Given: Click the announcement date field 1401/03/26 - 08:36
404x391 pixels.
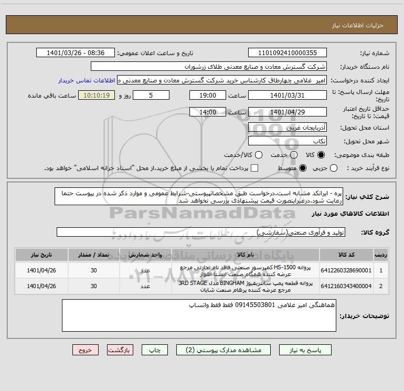Looking at the screenshot, I should [76, 53].
